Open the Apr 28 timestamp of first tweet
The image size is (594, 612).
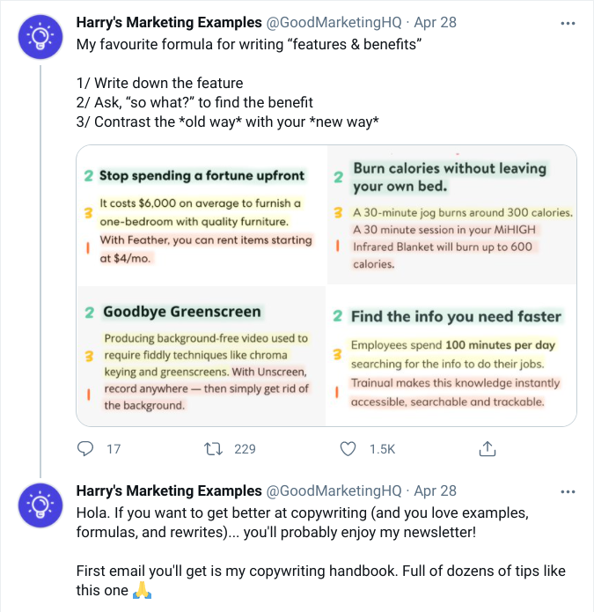pyautogui.click(x=436, y=22)
